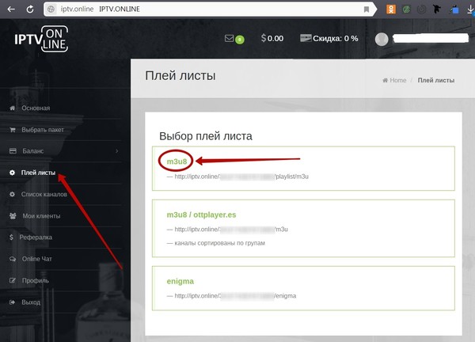Select Плей листы in the sidebar
The image size is (475, 342).
point(38,173)
